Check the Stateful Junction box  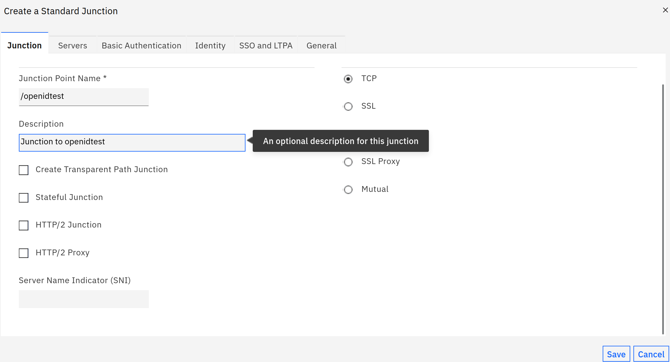tap(24, 198)
